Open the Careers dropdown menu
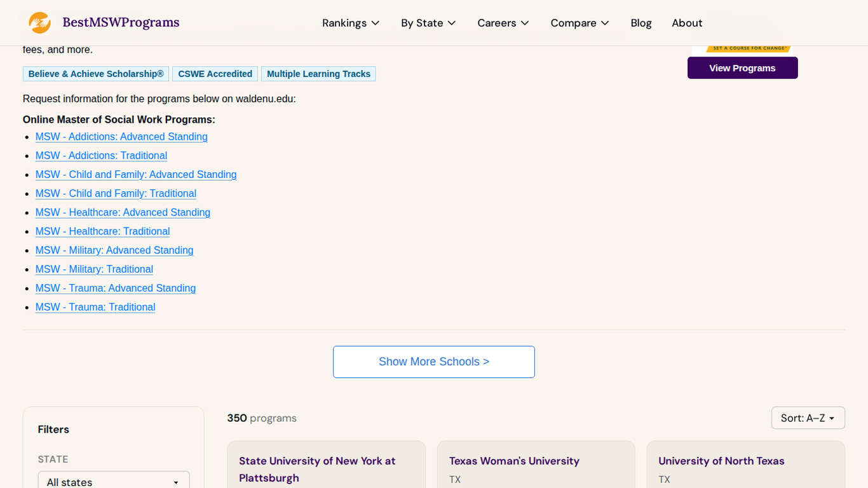 (x=503, y=23)
